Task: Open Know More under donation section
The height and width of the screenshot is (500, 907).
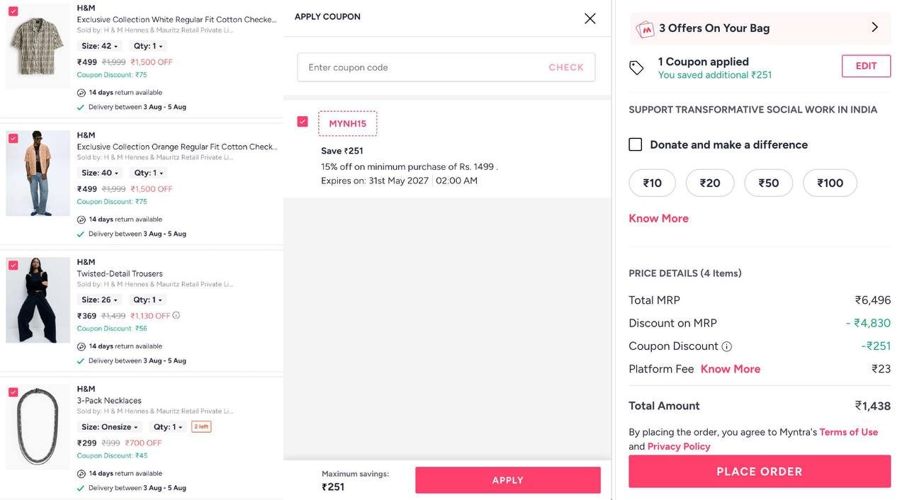Action: point(658,218)
